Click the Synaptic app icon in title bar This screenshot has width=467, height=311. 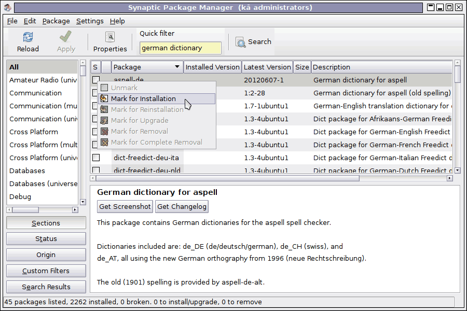[x=8, y=7]
